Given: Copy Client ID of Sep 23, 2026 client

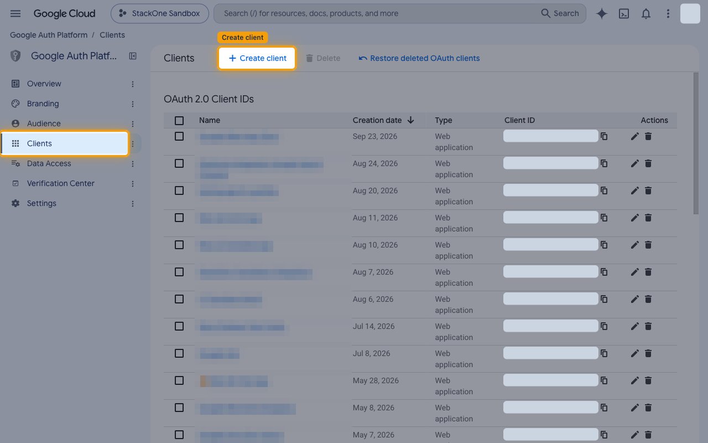Looking at the screenshot, I should 604,136.
